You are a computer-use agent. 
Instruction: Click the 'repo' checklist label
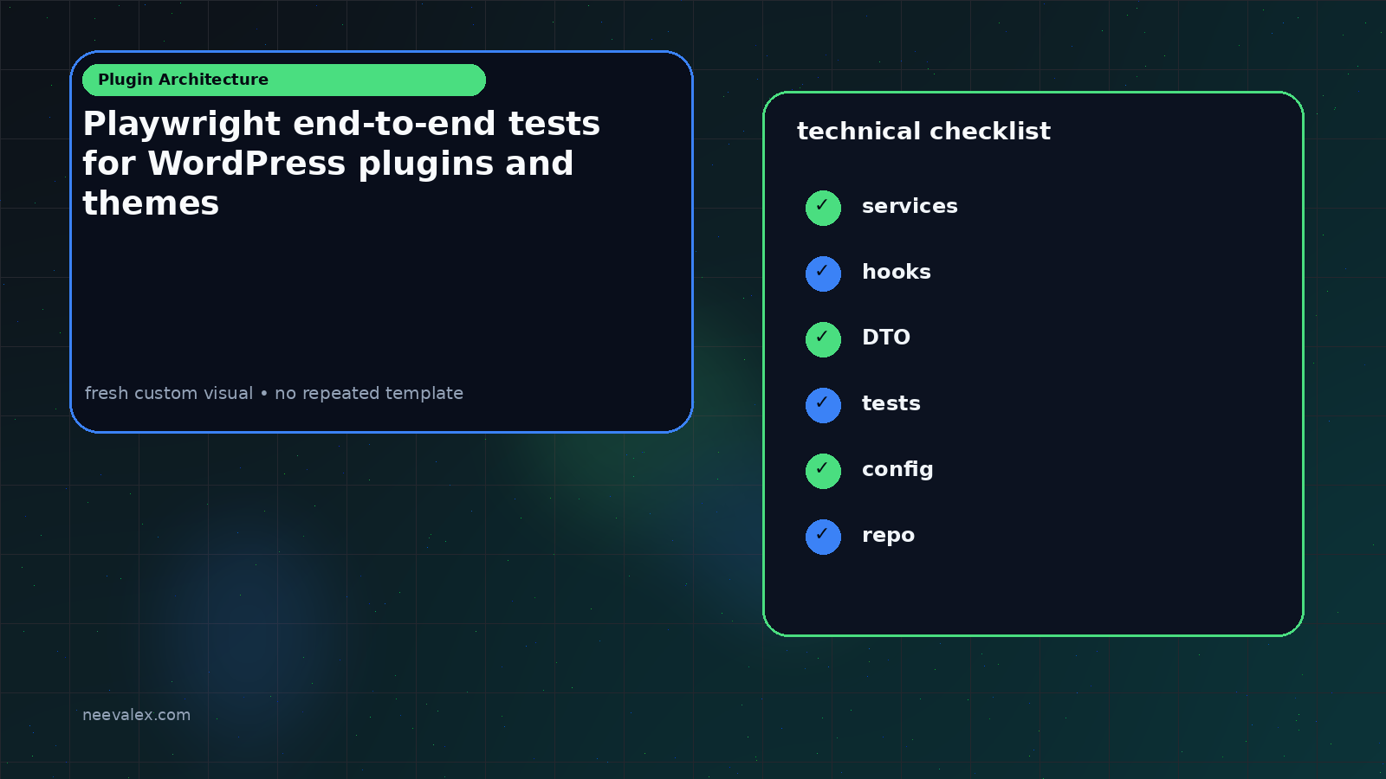click(888, 536)
